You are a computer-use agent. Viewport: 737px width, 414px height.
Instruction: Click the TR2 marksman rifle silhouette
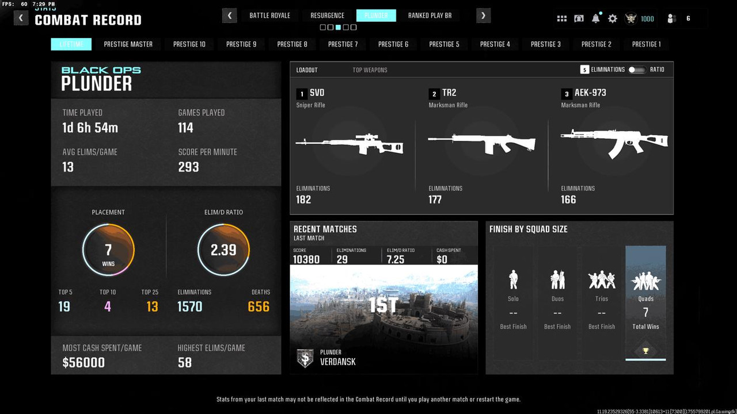coord(482,144)
